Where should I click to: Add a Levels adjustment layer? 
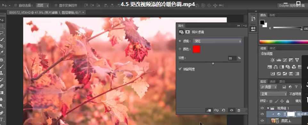[x=279, y=60]
